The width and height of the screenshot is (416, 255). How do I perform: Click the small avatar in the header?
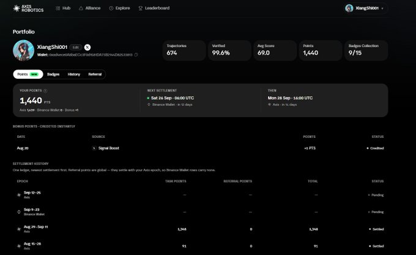349,8
